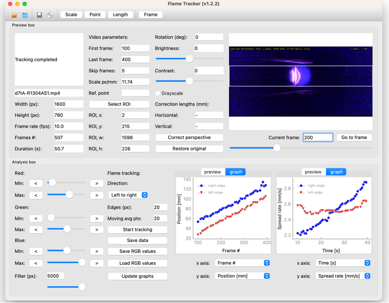
Task: Decrease Red Min with the < button
Action: [x=36, y=183]
